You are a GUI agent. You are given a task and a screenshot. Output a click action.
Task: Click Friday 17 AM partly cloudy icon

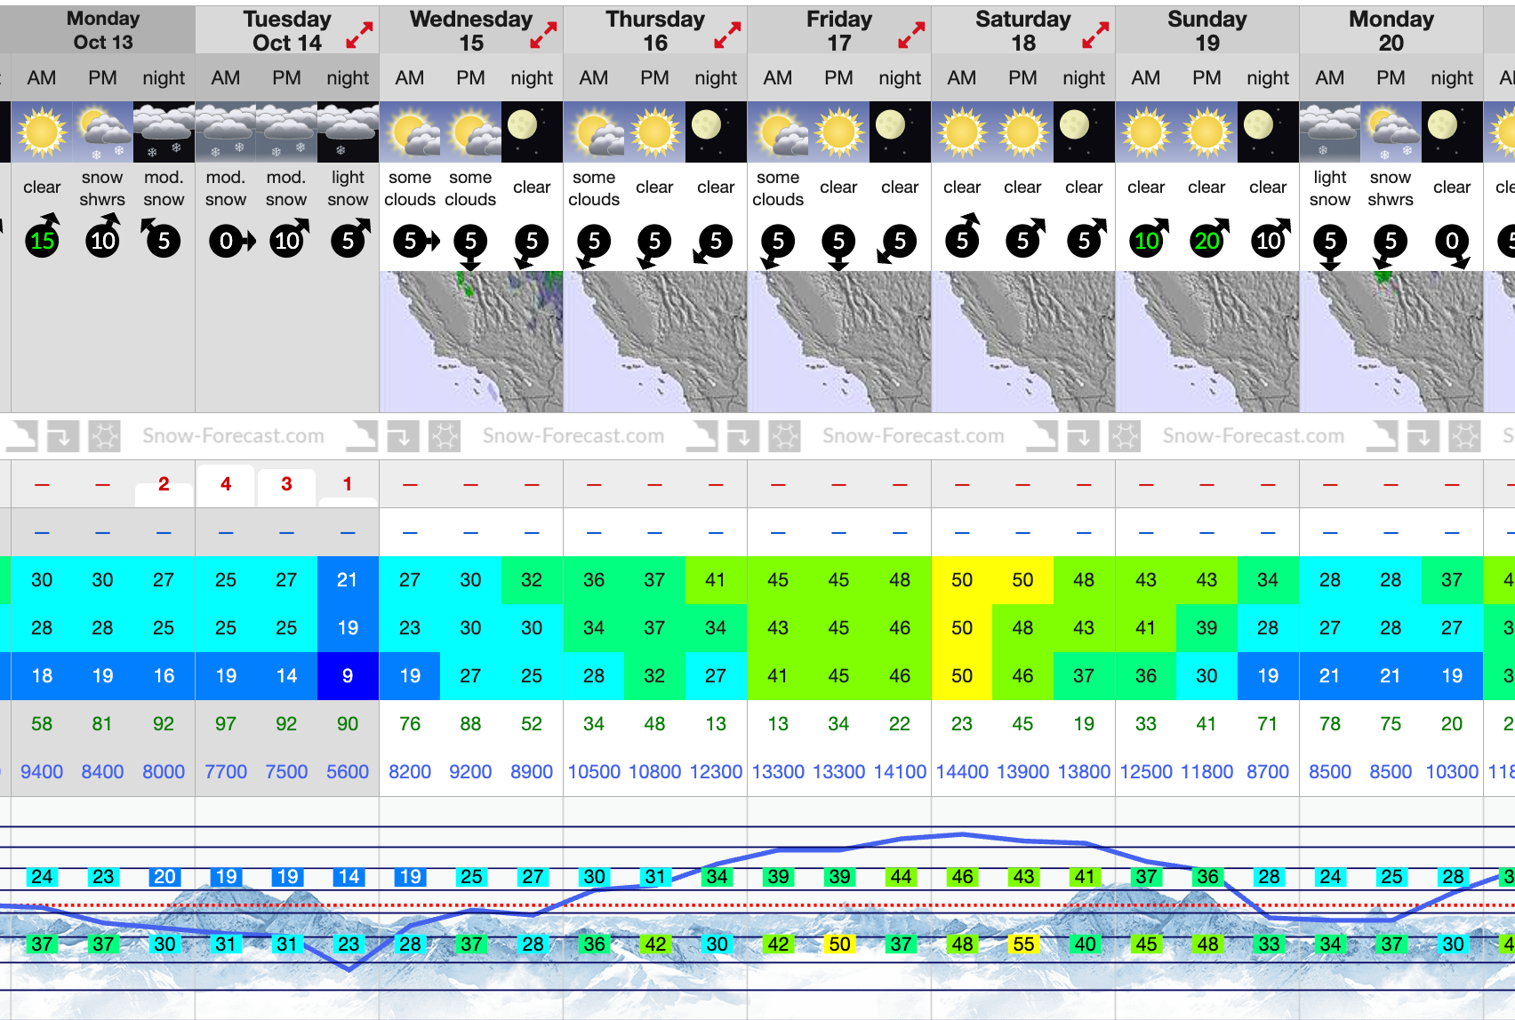click(x=778, y=131)
